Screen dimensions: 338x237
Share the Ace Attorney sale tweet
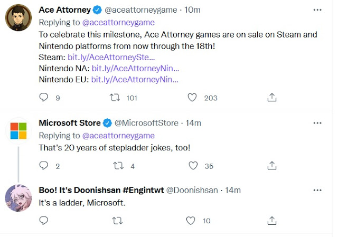(272, 97)
